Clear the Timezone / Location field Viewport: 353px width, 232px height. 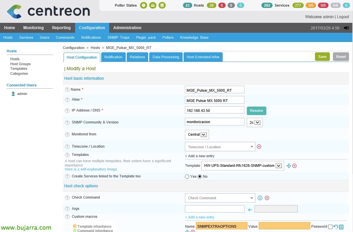click(x=259, y=147)
